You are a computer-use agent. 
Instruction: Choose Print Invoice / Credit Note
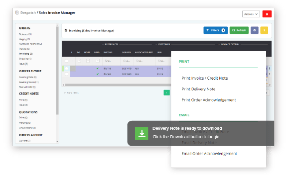(x=205, y=78)
